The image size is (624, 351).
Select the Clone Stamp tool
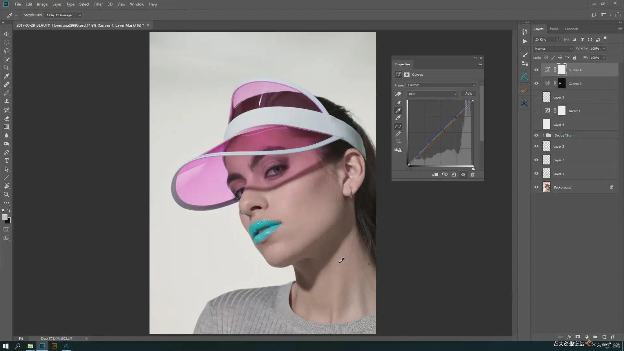pyautogui.click(x=6, y=101)
